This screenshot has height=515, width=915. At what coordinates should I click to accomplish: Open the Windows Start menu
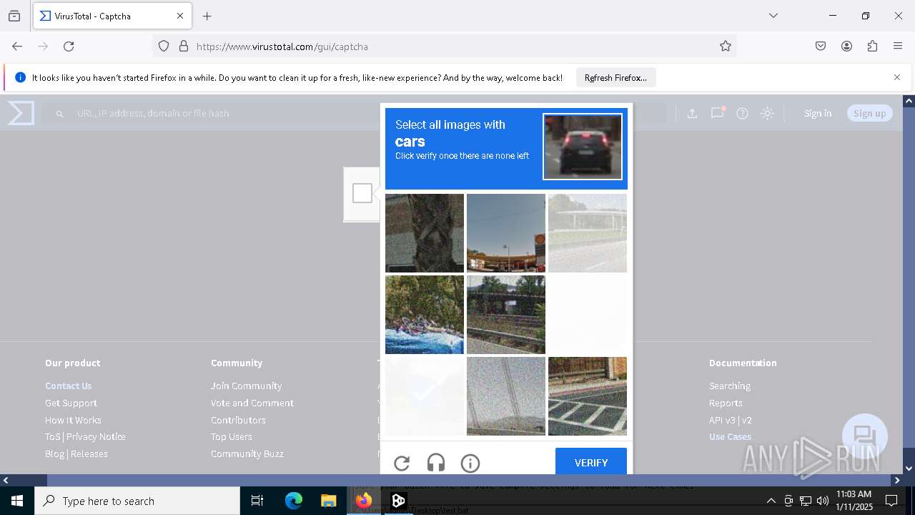pos(17,501)
